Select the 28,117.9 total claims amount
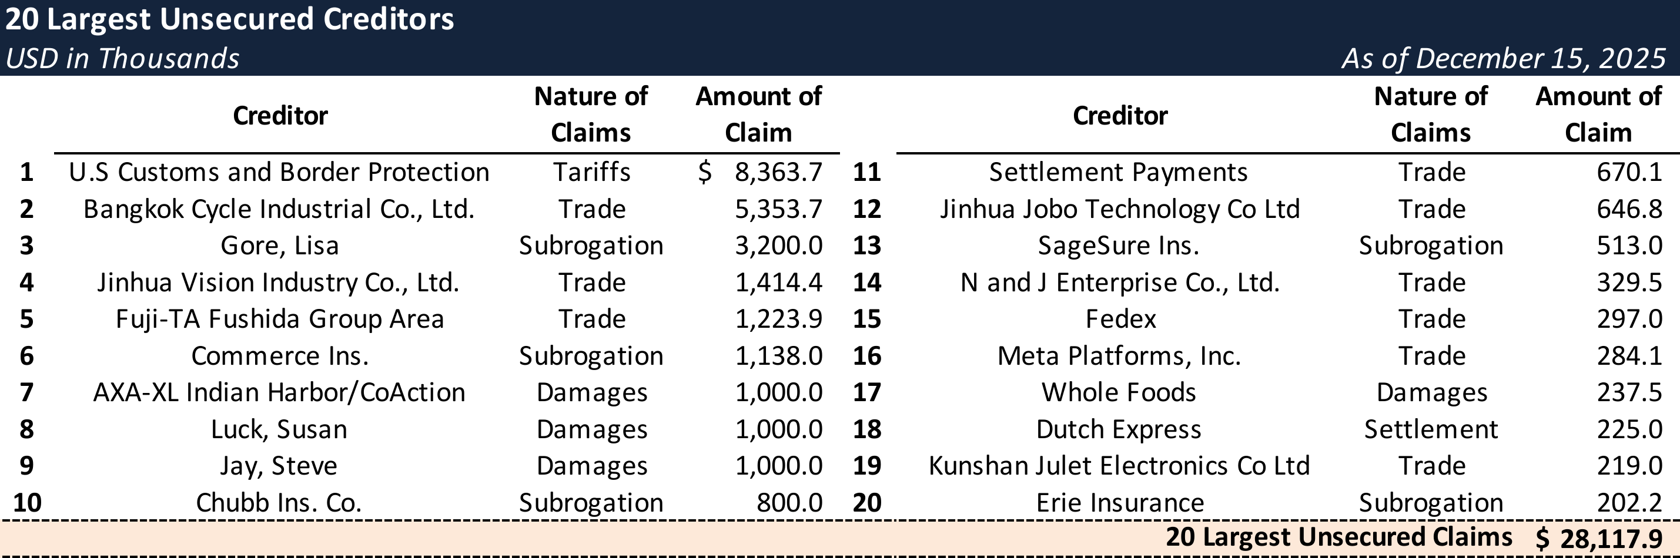 1611,539
